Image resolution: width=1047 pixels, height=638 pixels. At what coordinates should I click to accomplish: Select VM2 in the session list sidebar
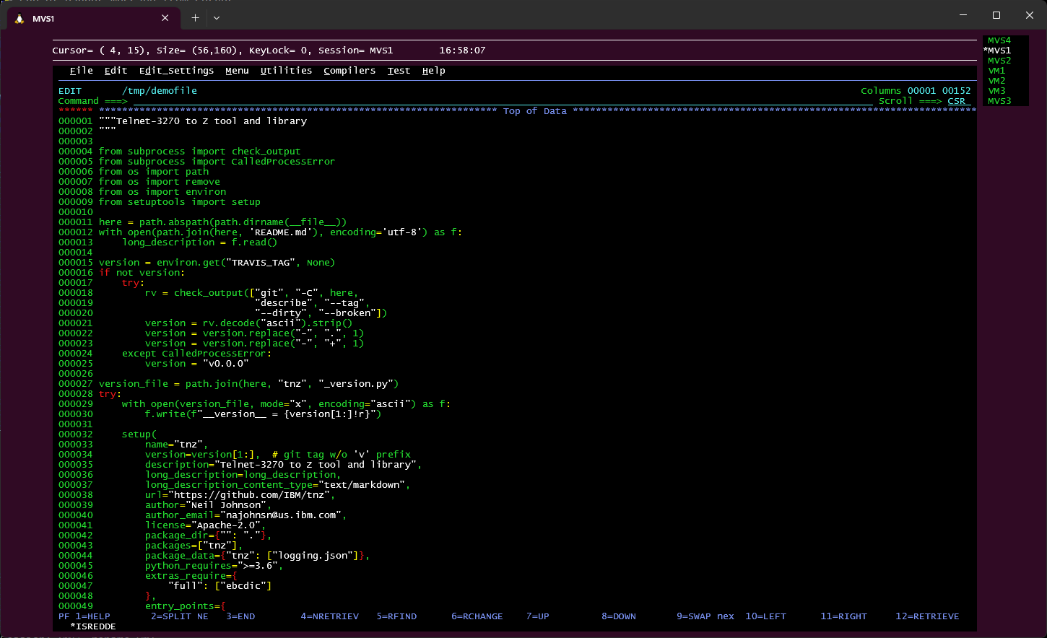tap(997, 80)
